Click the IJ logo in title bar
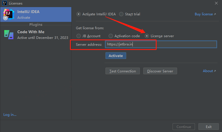Viewport: 222px width, 132px height. (5, 3)
